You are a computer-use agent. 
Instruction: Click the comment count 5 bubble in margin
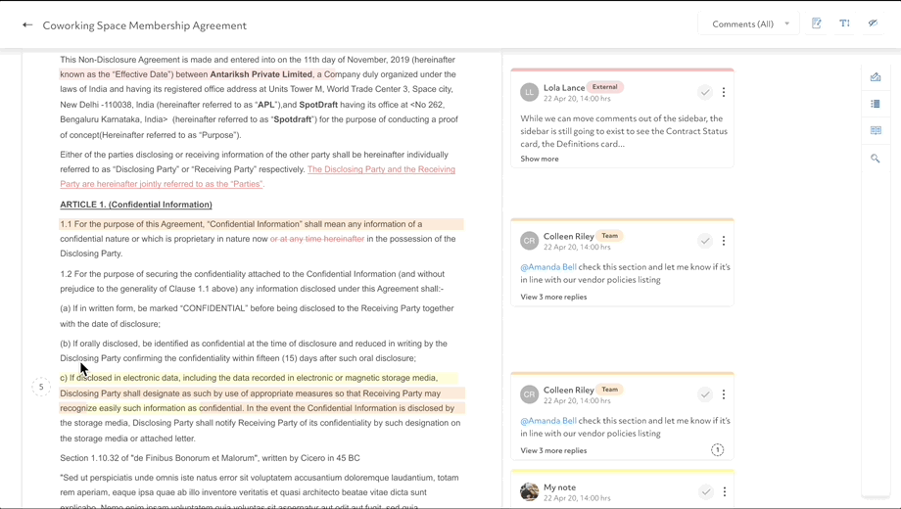pos(41,388)
